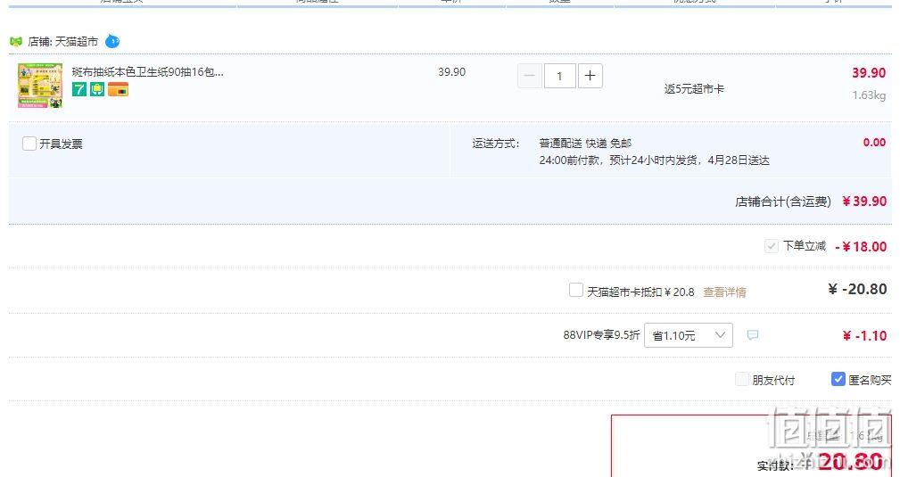Image resolution: width=900 pixels, height=477 pixels.
Task: Enable the 天猫超市卡抵扣 checkbox
Action: click(575, 290)
